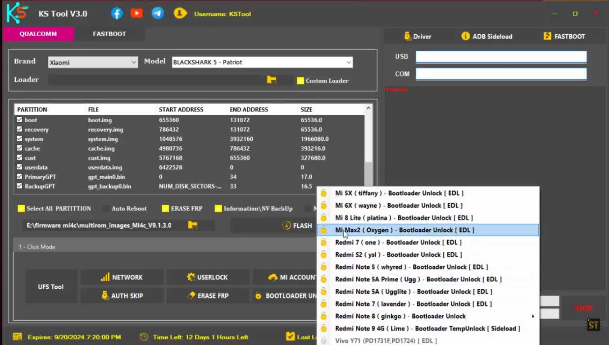
Task: Click the AUTH SKIP button
Action: pos(122,296)
